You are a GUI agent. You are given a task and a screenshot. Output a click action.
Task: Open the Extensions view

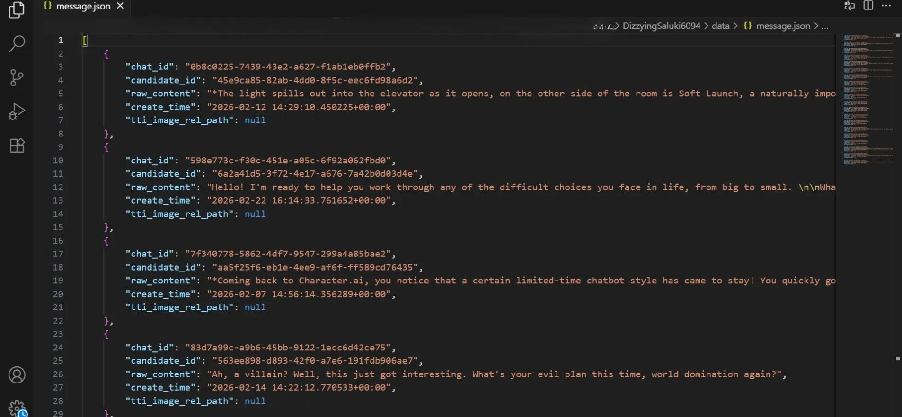(17, 145)
